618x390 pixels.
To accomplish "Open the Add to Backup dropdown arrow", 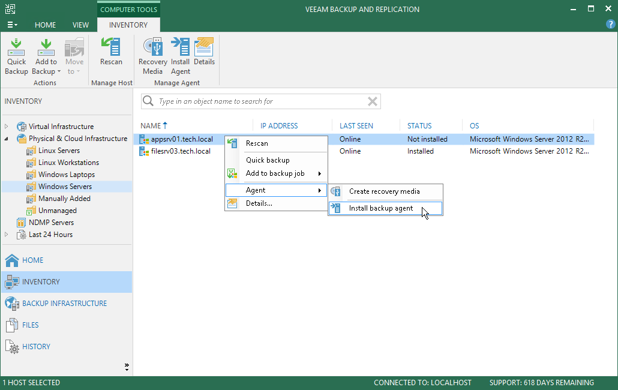I will tap(59, 71).
